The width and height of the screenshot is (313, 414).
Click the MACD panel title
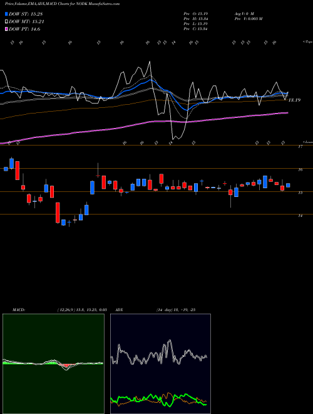tap(19, 310)
